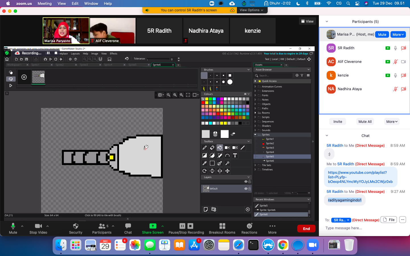Viewport: 410px width, 256px height.
Task: Click the Help question mark toolbar icon
Action: (75, 59)
